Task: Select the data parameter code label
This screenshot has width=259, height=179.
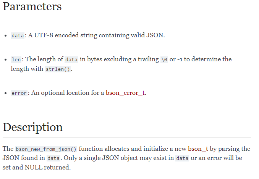Action: pos(18,35)
